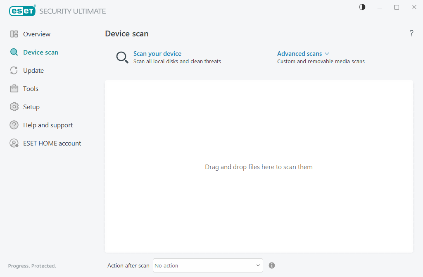This screenshot has height=277, width=423.
Task: Click the drag and drop scan area
Action: click(x=259, y=167)
